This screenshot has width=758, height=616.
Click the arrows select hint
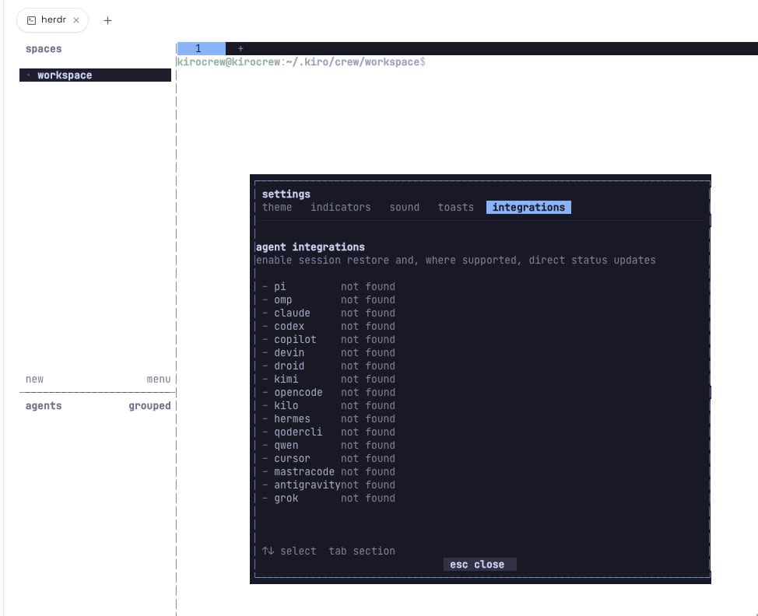(x=289, y=551)
